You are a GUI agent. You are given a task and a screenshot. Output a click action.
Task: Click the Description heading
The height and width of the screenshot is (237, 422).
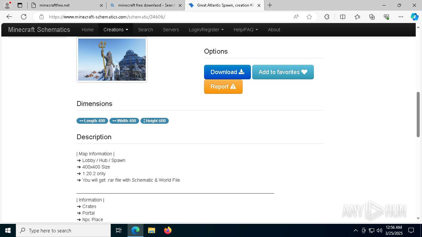click(94, 137)
